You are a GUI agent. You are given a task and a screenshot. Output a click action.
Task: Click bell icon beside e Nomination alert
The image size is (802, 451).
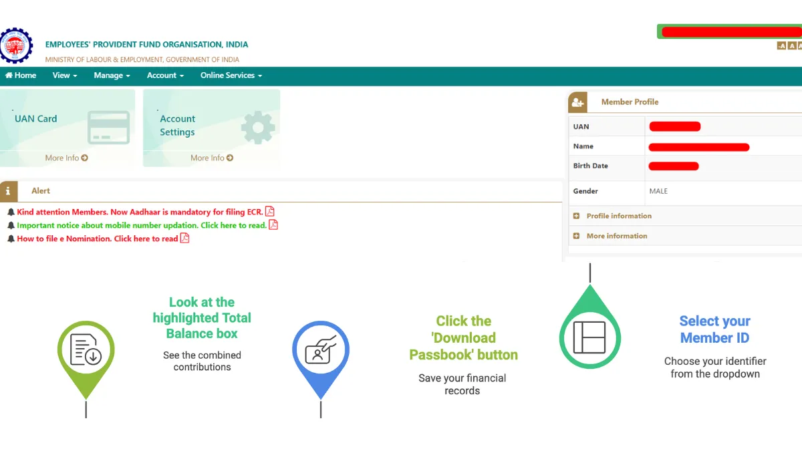[11, 239]
